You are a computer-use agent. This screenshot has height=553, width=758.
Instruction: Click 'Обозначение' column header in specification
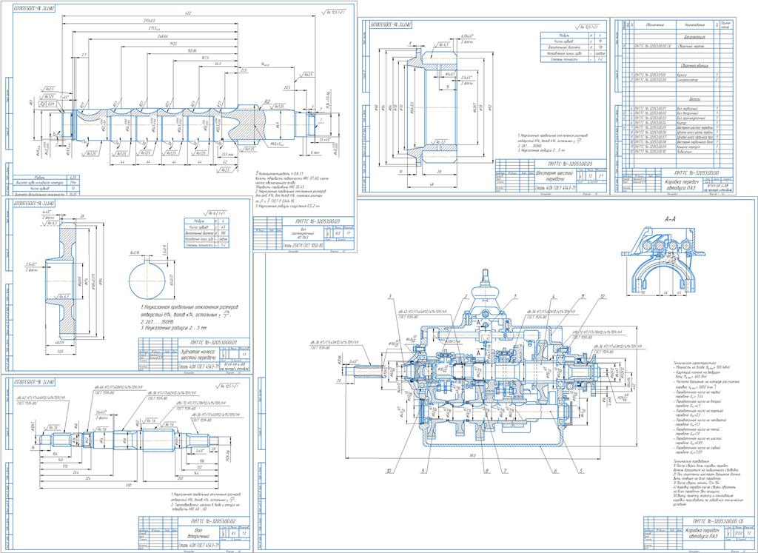(655, 24)
